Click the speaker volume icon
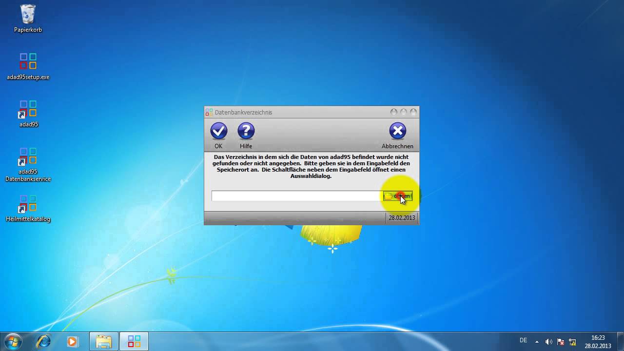This screenshot has width=624, height=351. pos(548,342)
